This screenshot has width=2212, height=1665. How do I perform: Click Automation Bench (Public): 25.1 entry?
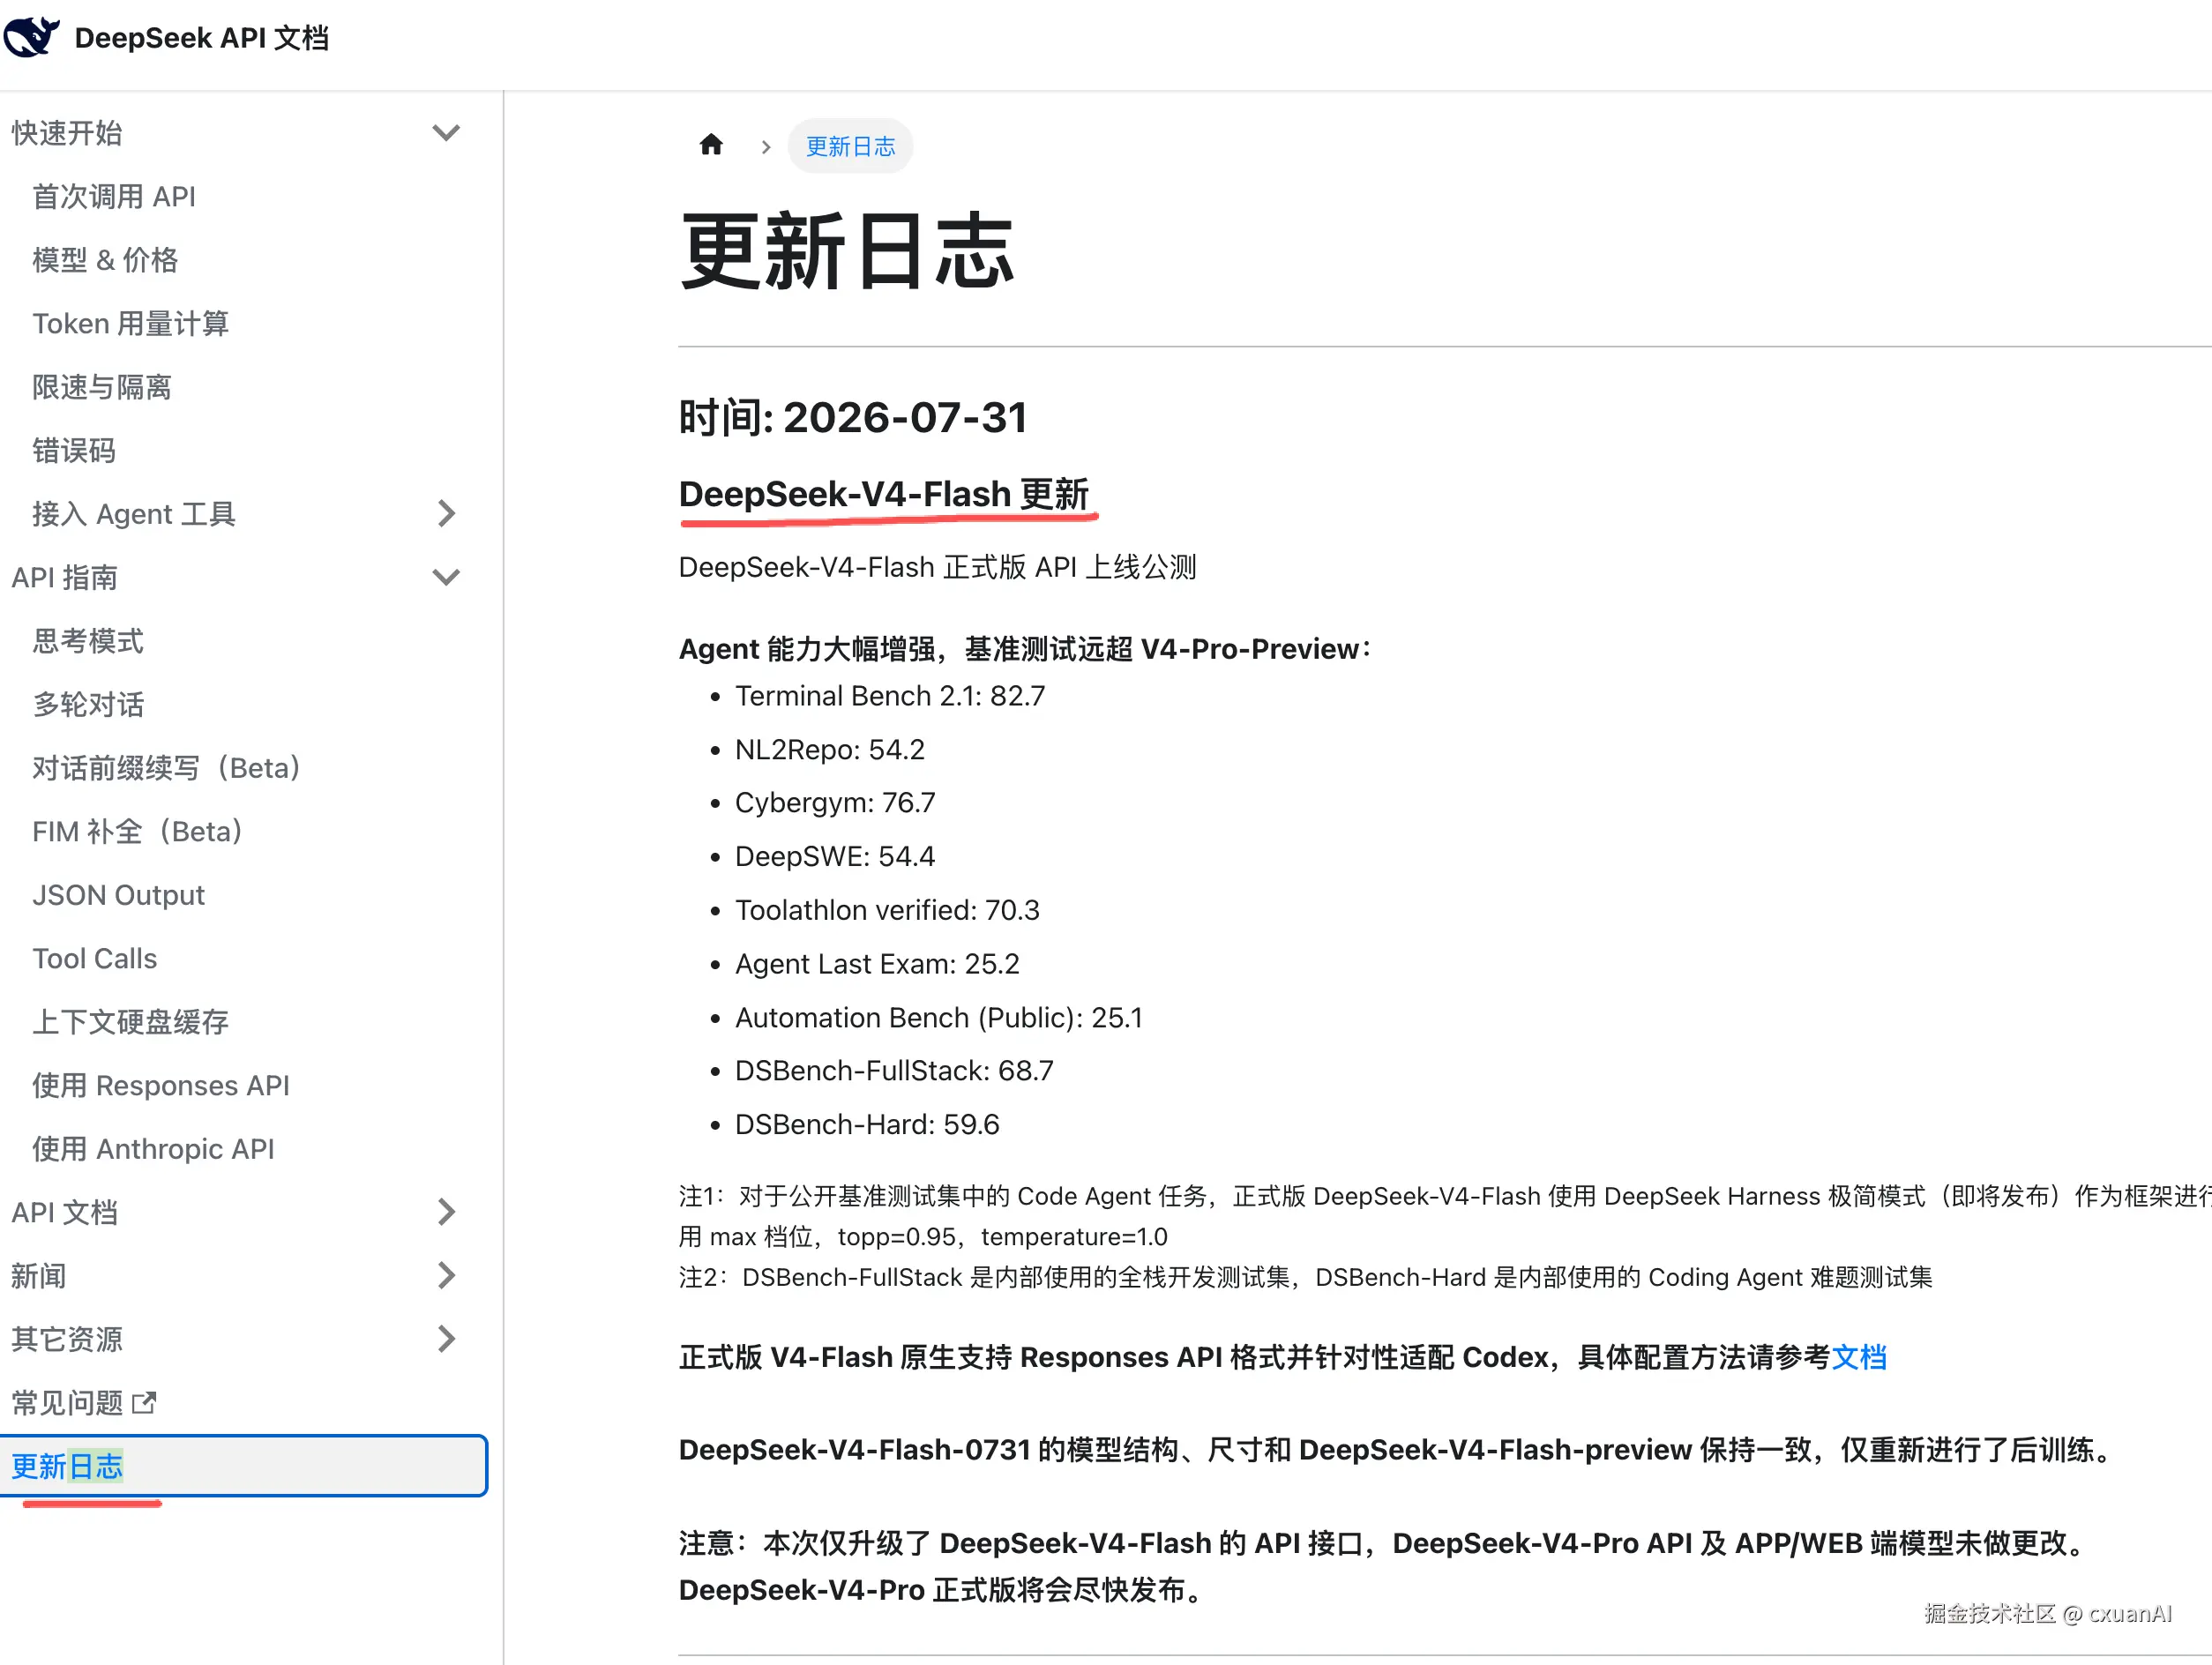(939, 1018)
